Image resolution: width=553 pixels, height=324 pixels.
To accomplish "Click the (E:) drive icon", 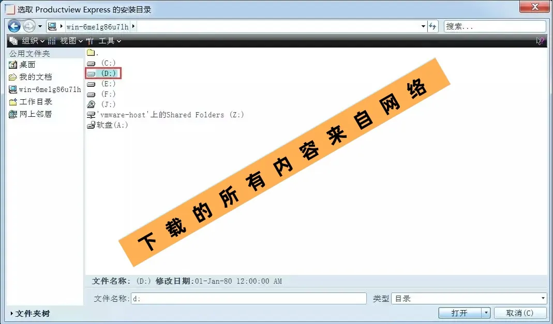I will click(91, 84).
